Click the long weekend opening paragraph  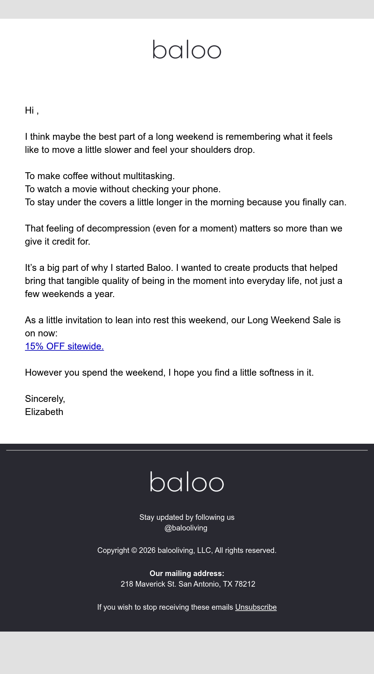[x=179, y=143]
